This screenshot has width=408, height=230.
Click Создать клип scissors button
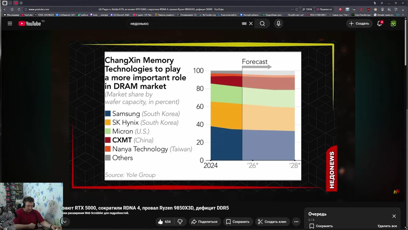(272, 222)
